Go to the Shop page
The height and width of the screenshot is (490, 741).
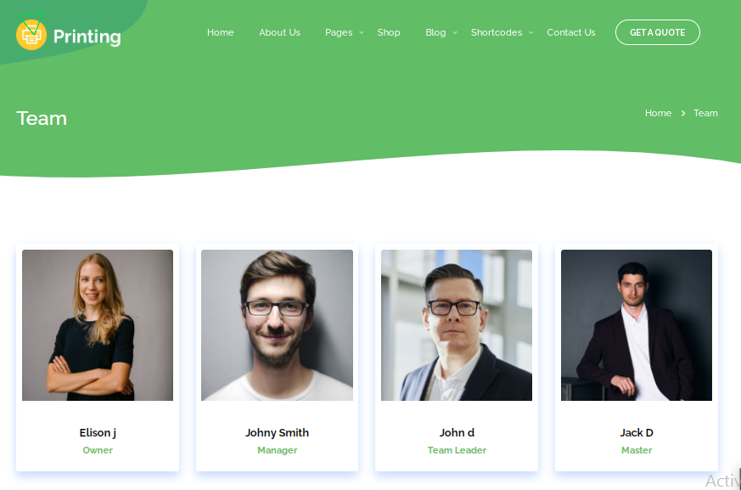coord(389,32)
